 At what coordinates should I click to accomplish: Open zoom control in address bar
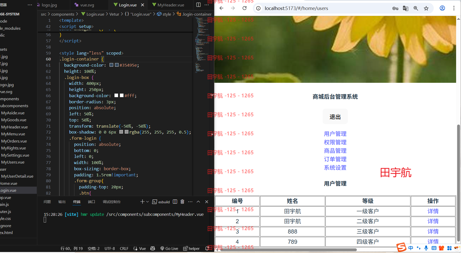416,8
